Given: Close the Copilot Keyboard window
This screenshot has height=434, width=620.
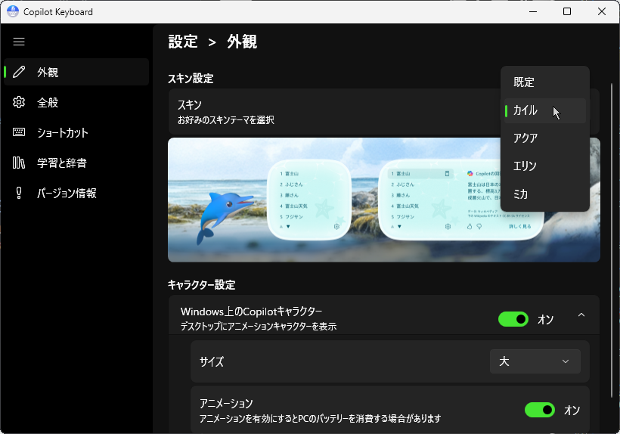Looking at the screenshot, I should click(x=601, y=11).
